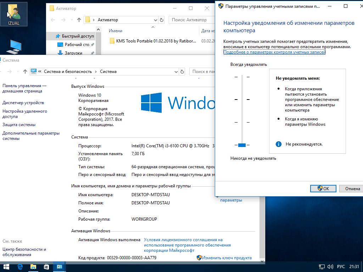Click Изменить ключ продукта link
Image resolution: width=363 pixels, height=272 pixels.
tap(227, 258)
